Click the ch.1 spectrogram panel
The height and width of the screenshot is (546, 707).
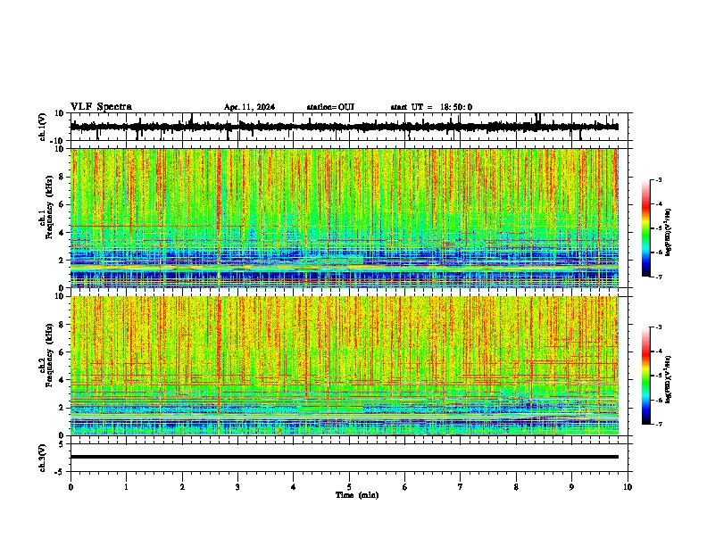click(x=344, y=218)
